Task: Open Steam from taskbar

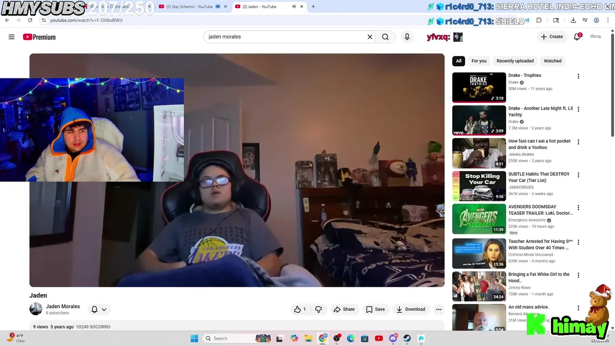Action: pyautogui.click(x=407, y=338)
